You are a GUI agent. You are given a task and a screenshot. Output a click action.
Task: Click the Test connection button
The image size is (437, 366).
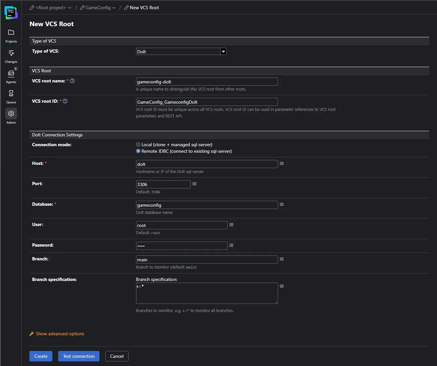pos(79,356)
